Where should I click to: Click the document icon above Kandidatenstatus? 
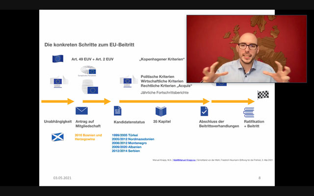click(x=118, y=111)
